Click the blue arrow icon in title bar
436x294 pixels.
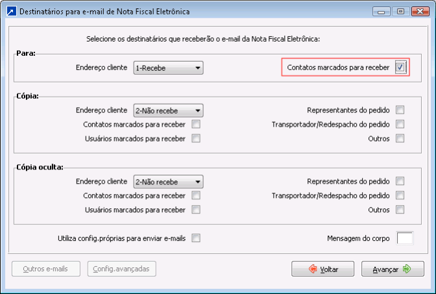point(12,12)
